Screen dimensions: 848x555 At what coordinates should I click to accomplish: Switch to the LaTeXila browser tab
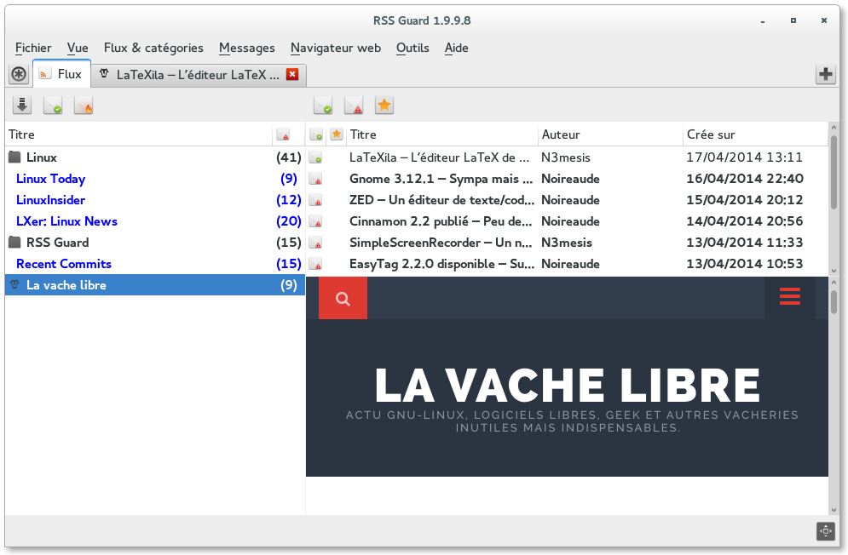click(x=199, y=75)
